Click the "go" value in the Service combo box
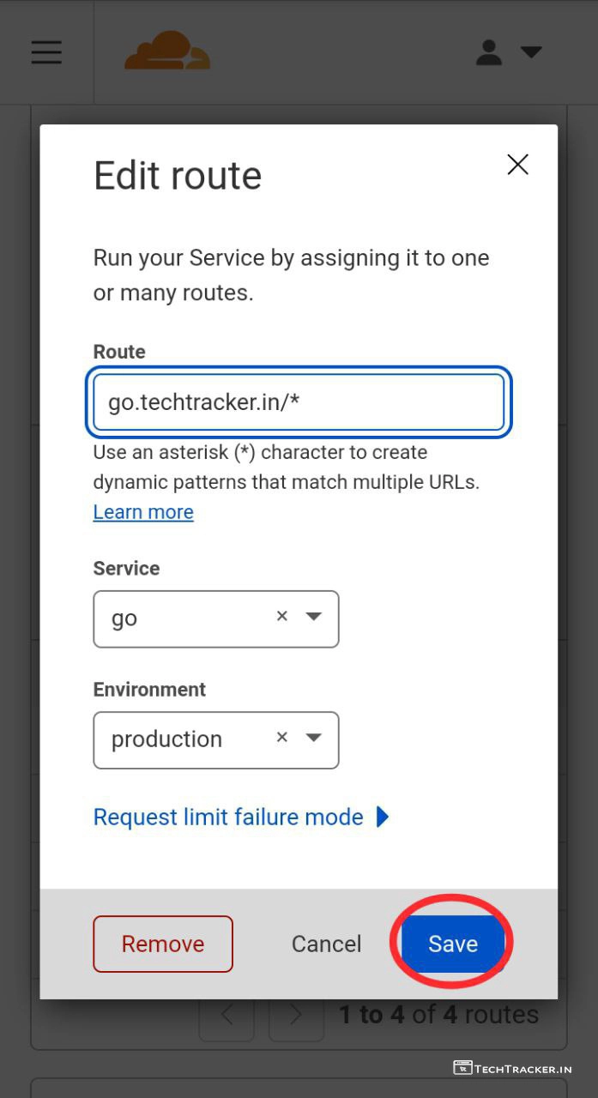The height and width of the screenshot is (1098, 598). 125,618
